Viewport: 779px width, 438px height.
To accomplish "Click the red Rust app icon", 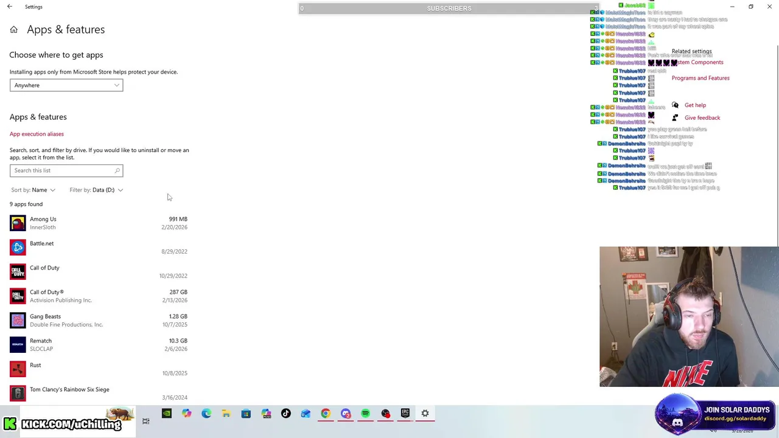I will tap(18, 369).
